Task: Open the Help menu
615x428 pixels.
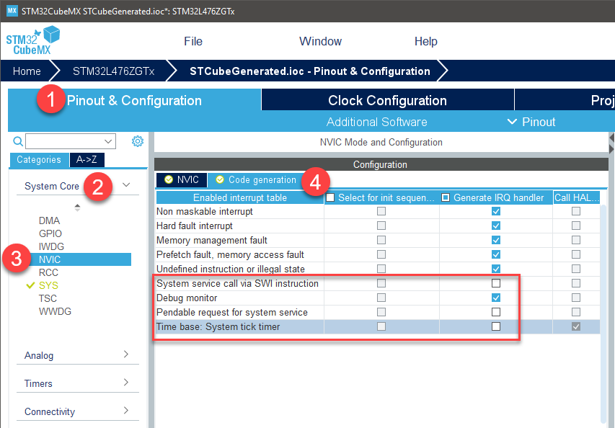Action: click(425, 41)
